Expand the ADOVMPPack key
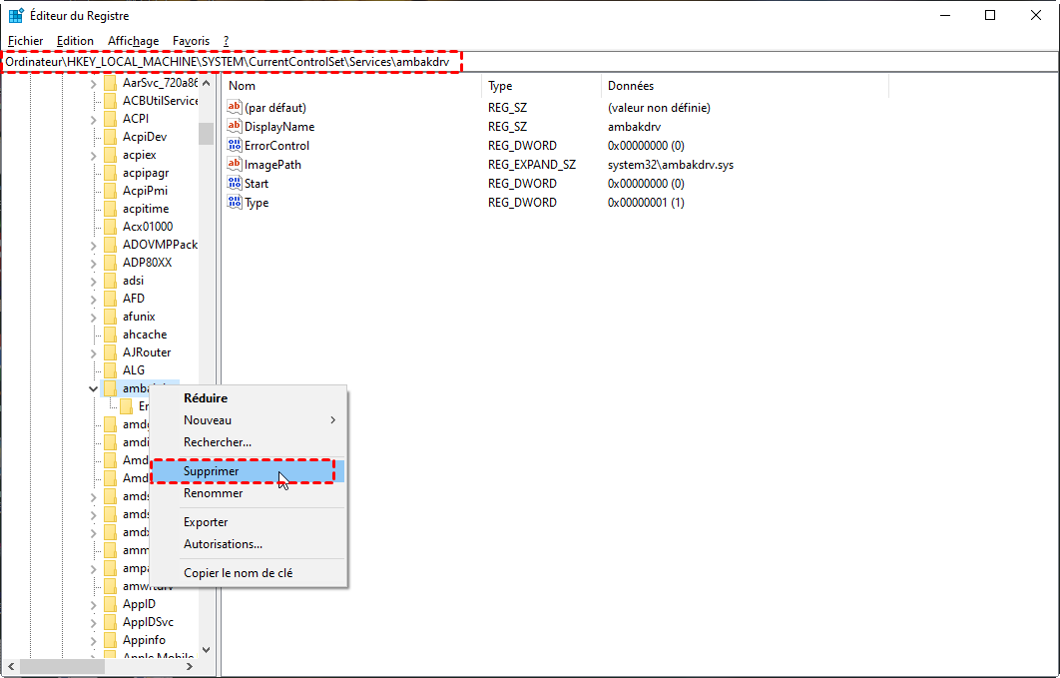Screen dimensions: 1060x678 tap(93, 246)
